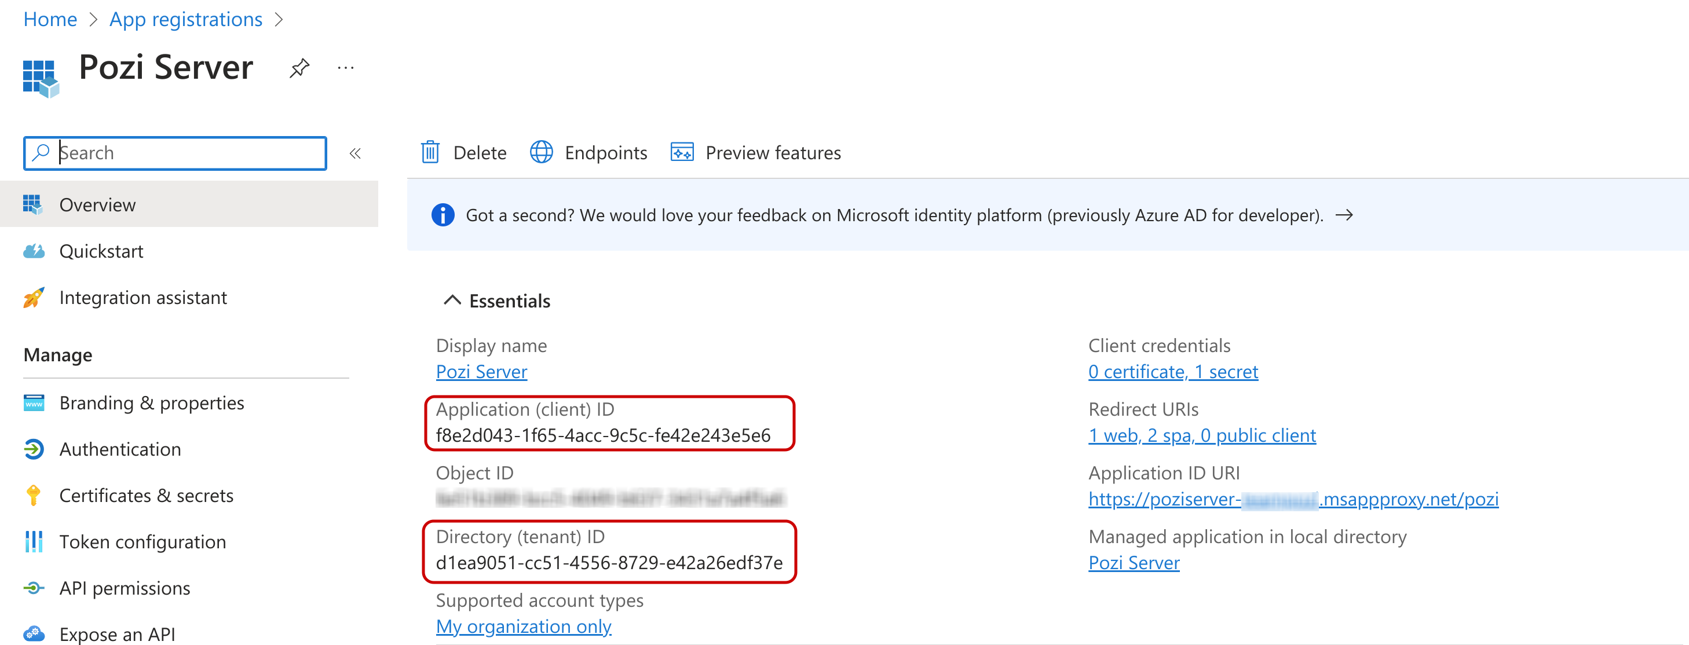
Task: Collapse the sidebar with double chevron
Action: (354, 153)
